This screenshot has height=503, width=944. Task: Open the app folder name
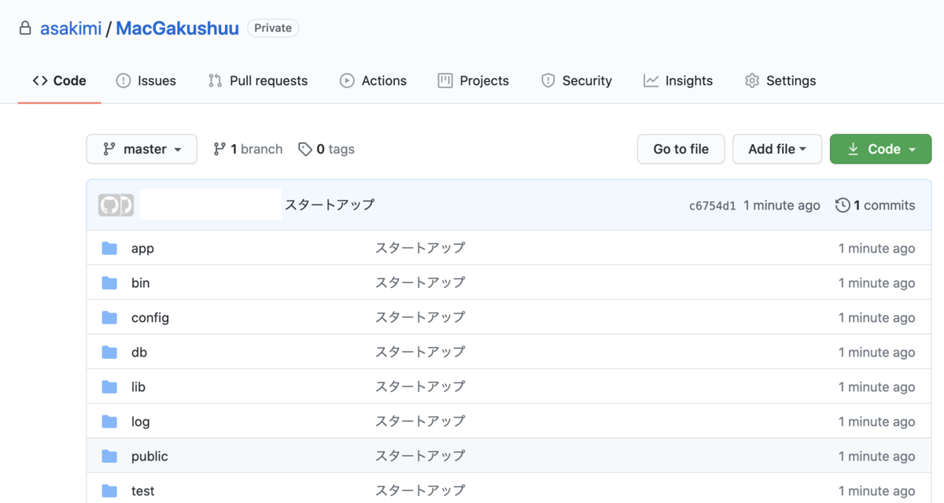pos(142,249)
